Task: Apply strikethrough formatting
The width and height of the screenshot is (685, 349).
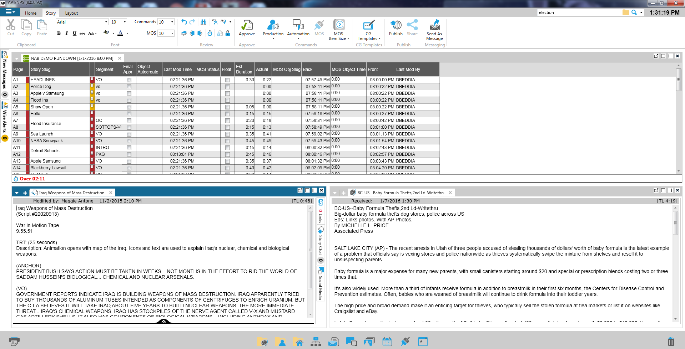Action: tap(82, 33)
